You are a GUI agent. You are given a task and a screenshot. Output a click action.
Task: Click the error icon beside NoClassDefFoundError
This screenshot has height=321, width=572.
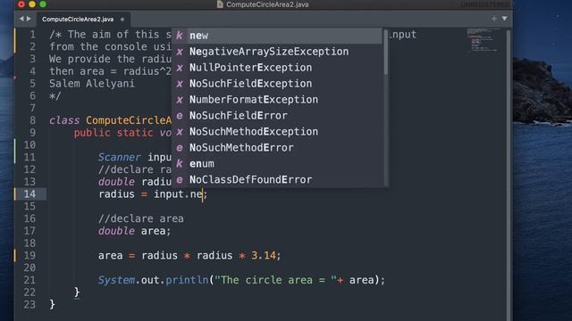click(x=180, y=180)
